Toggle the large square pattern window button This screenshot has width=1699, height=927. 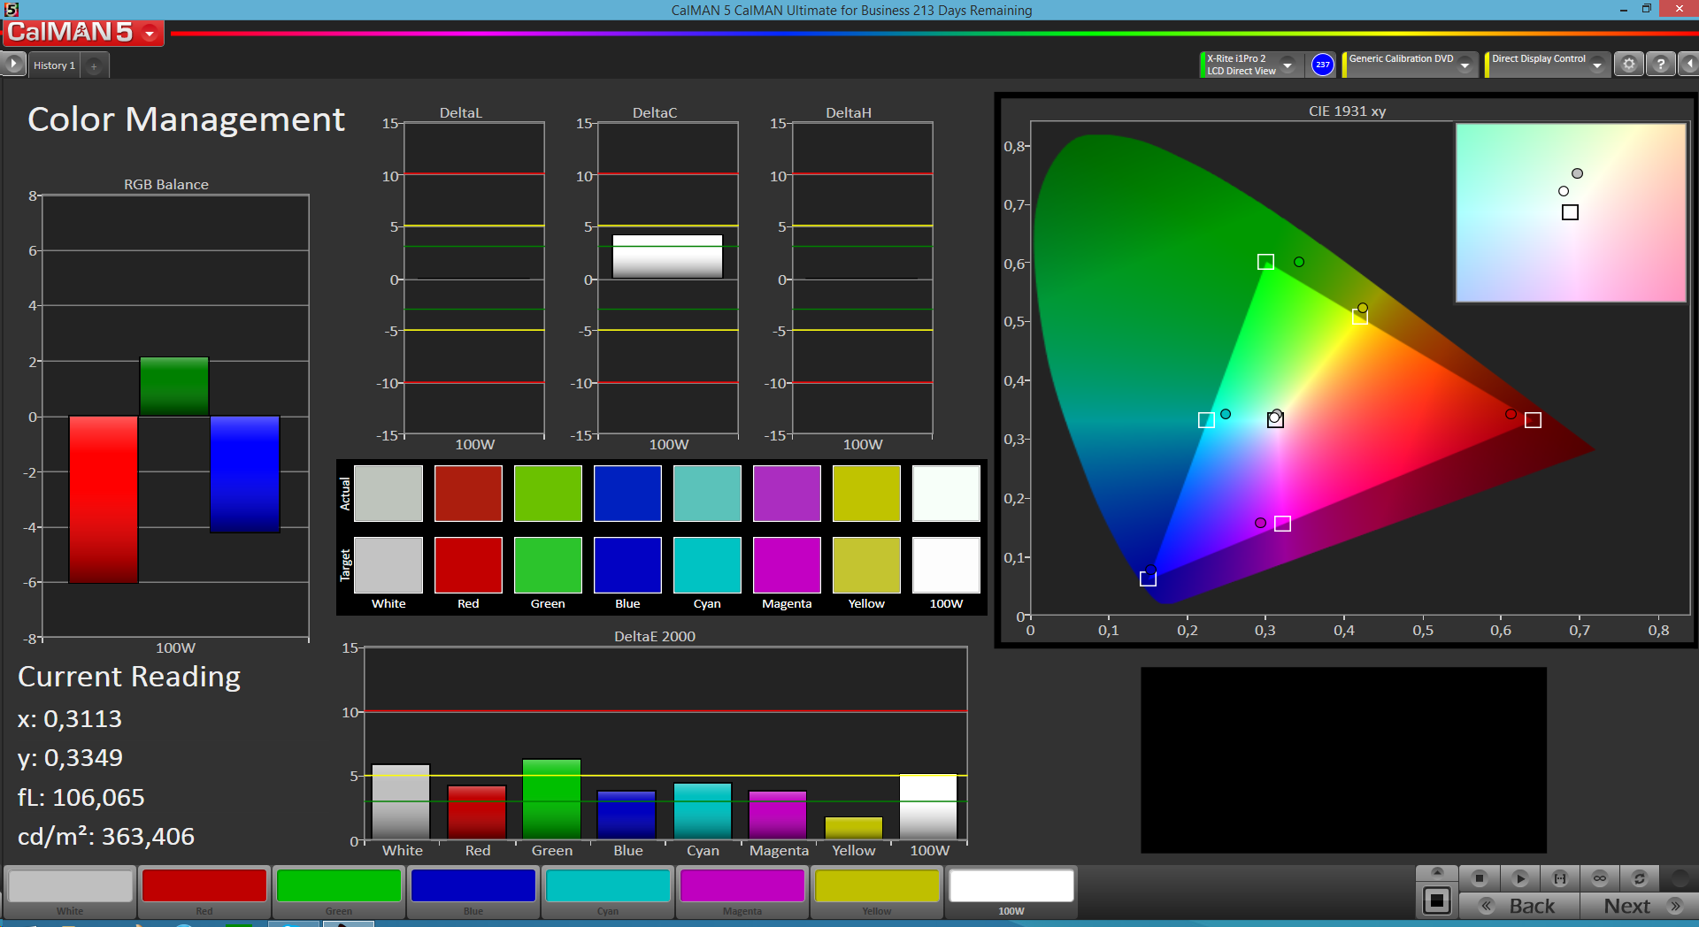click(1436, 901)
